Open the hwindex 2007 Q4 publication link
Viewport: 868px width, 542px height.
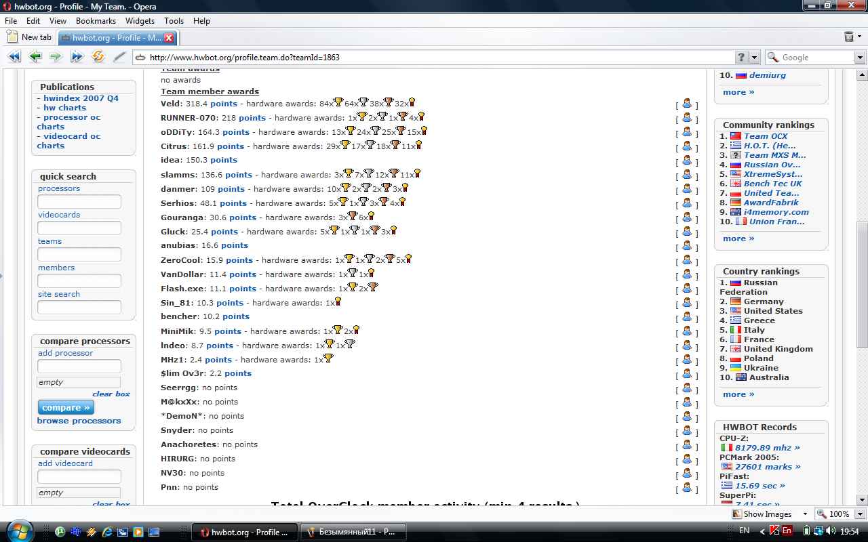pyautogui.click(x=81, y=98)
